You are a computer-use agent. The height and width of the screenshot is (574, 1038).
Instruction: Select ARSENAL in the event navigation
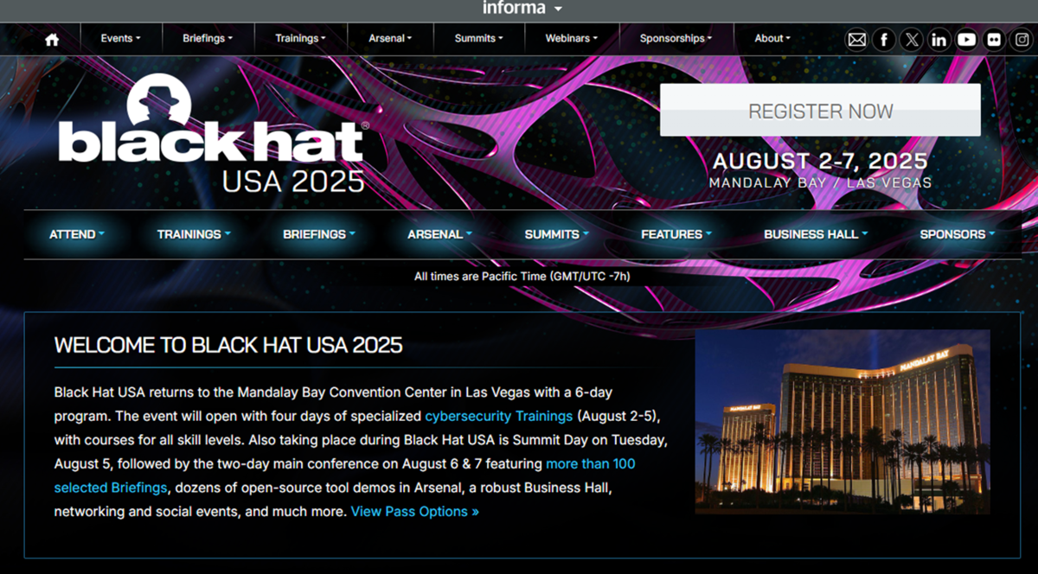click(439, 234)
